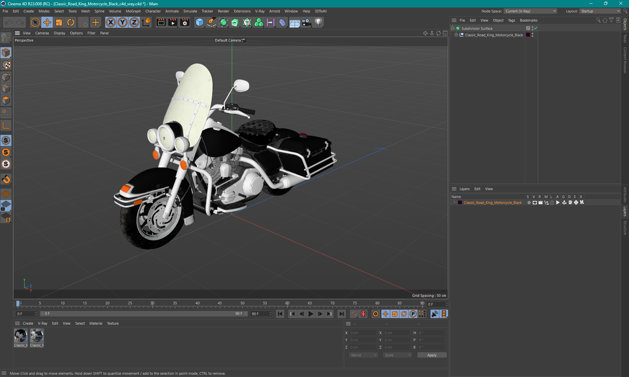Toggle X axis lock

111,22
